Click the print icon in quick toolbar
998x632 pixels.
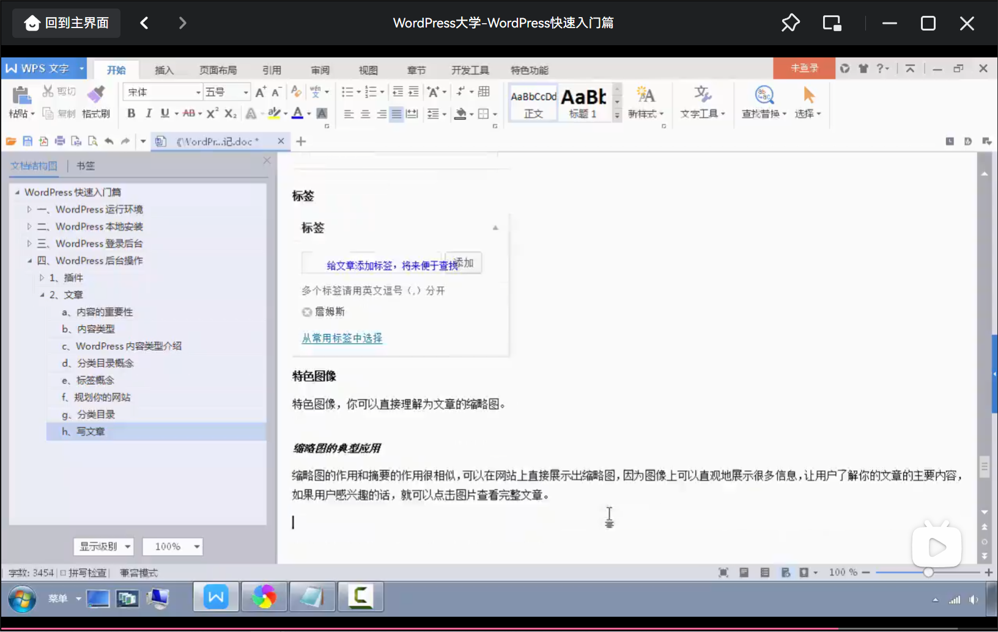tap(60, 142)
